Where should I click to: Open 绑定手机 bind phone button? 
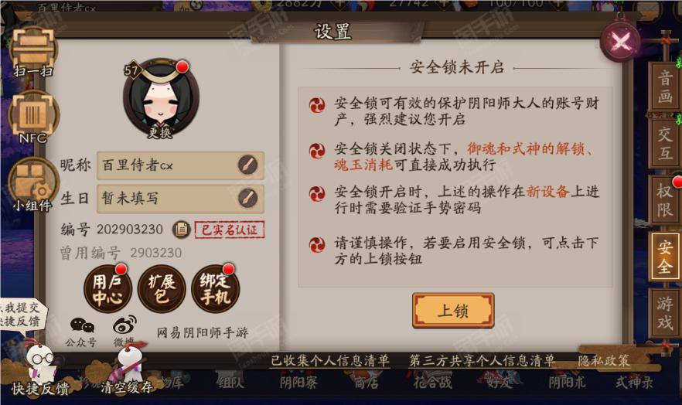pos(215,289)
